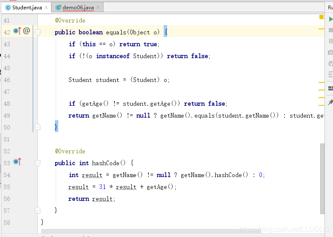Image resolution: width=333 pixels, height=237 pixels.
Task: Click the override gutter icon on line 42
Action: [17, 31]
